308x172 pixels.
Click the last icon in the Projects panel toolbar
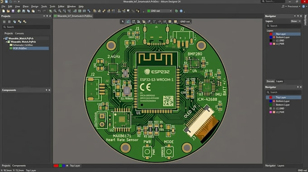click(x=25, y=22)
